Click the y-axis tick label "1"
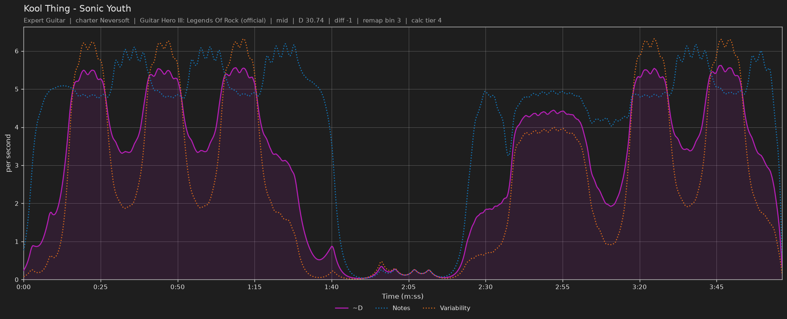 (17, 242)
